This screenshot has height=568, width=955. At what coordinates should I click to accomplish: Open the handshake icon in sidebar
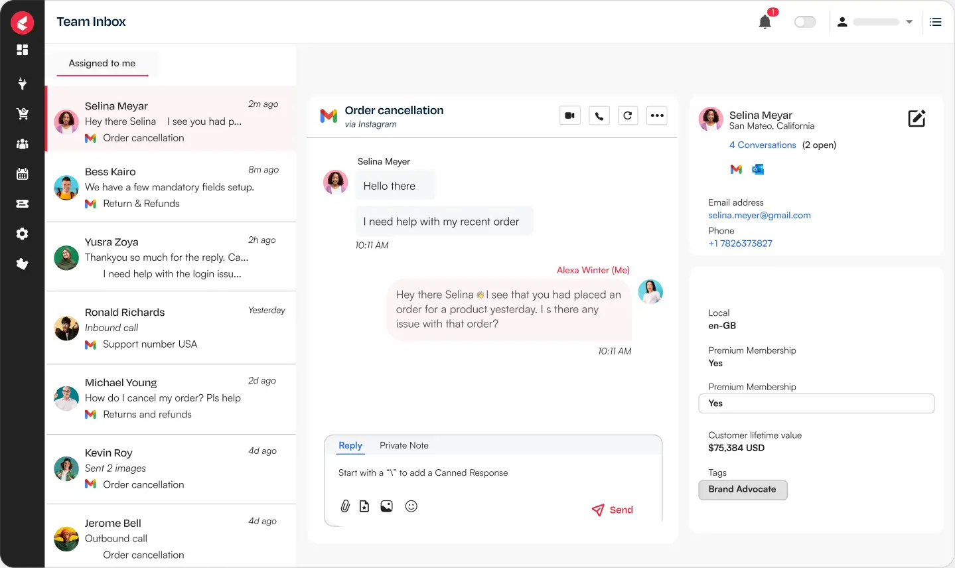(23, 264)
